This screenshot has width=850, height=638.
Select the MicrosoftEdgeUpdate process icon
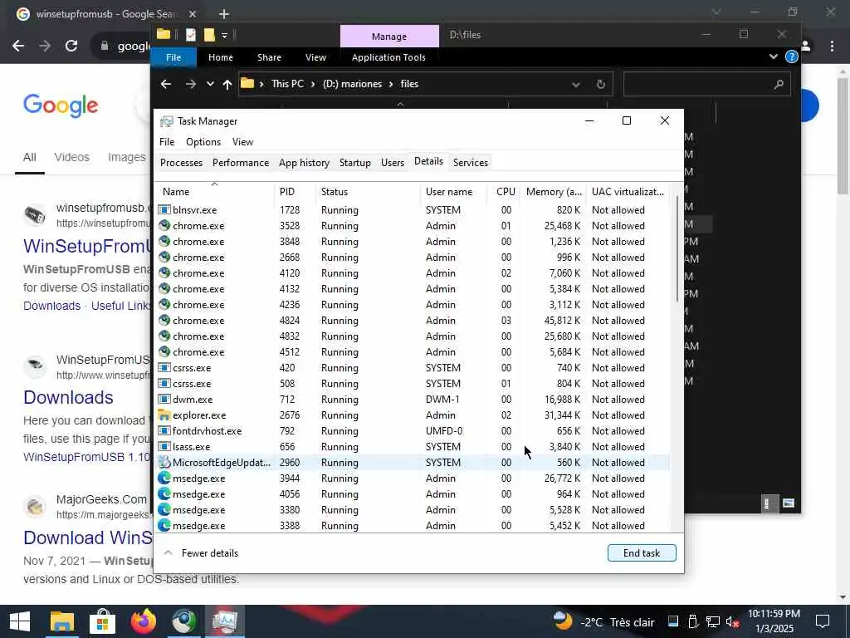[164, 462]
